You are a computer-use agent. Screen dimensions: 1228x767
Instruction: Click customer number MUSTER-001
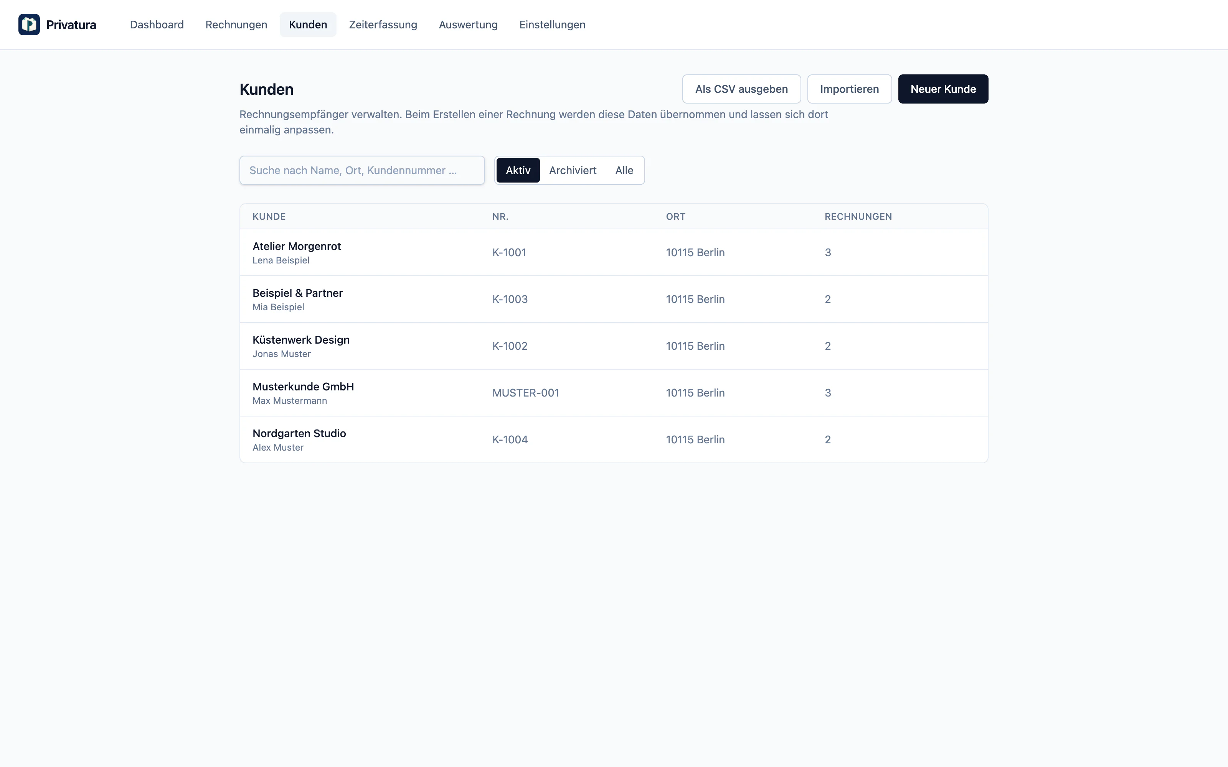(x=525, y=393)
